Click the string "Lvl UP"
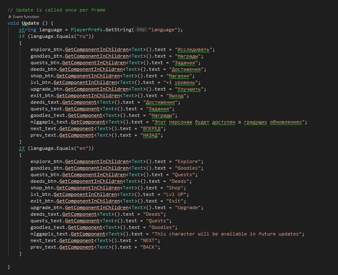This screenshot has width=338, height=275. (x=175, y=194)
